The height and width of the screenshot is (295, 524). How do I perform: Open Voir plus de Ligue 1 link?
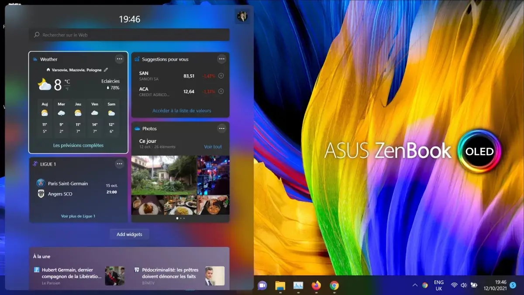coord(78,216)
